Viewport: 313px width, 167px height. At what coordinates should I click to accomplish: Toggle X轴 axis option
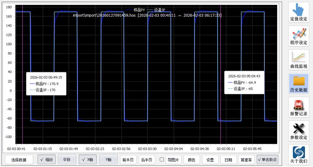[88, 160]
